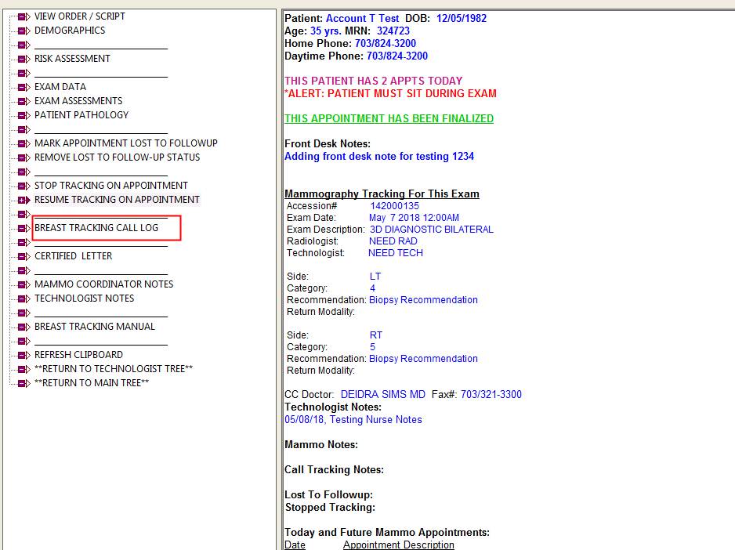This screenshot has width=735, height=550.
Task: Open EXAM ASSESSMENTS
Action: (78, 101)
